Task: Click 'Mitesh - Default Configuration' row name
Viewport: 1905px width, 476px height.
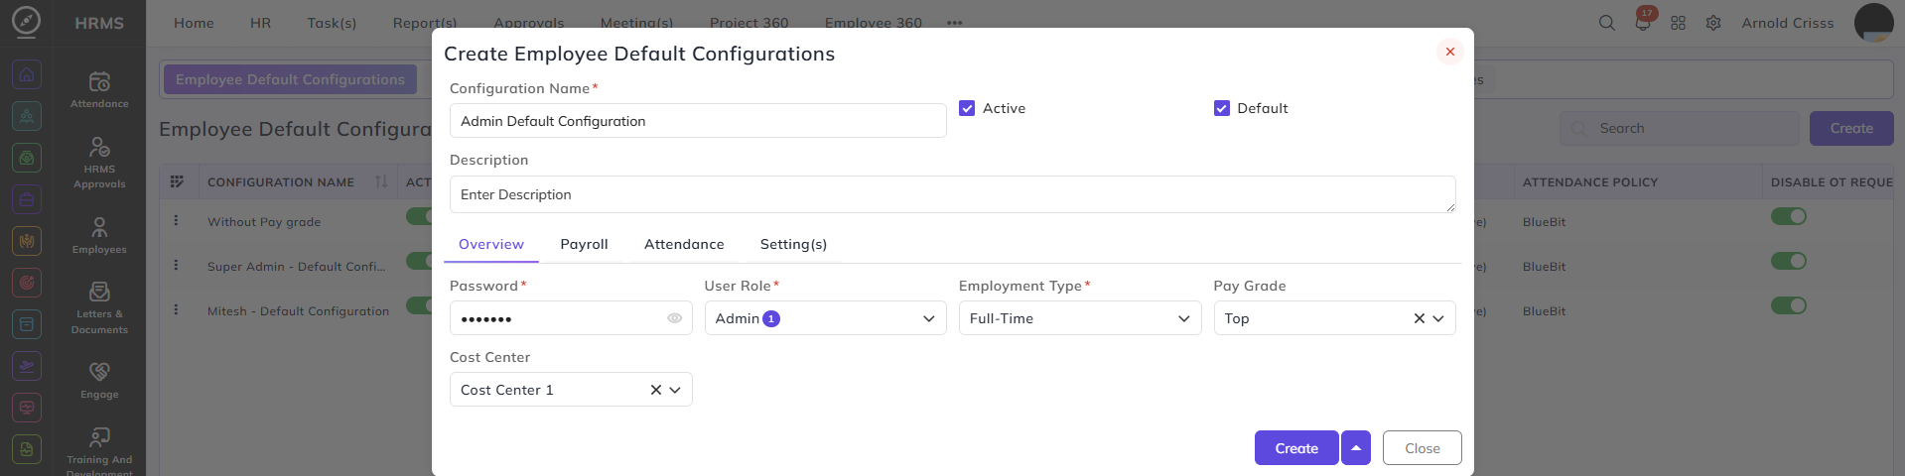Action: point(298,311)
